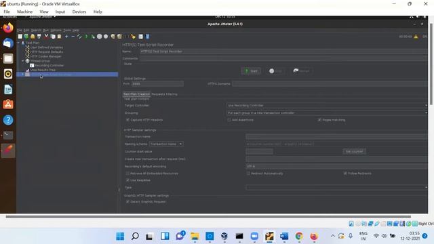Toggle the Use KeepAlive checkbox
This screenshot has height=244, width=434.
127,180
